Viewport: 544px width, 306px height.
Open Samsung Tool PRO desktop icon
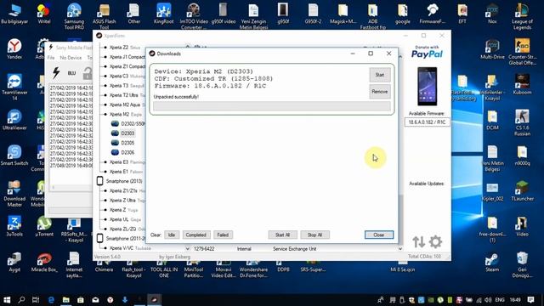(x=74, y=16)
